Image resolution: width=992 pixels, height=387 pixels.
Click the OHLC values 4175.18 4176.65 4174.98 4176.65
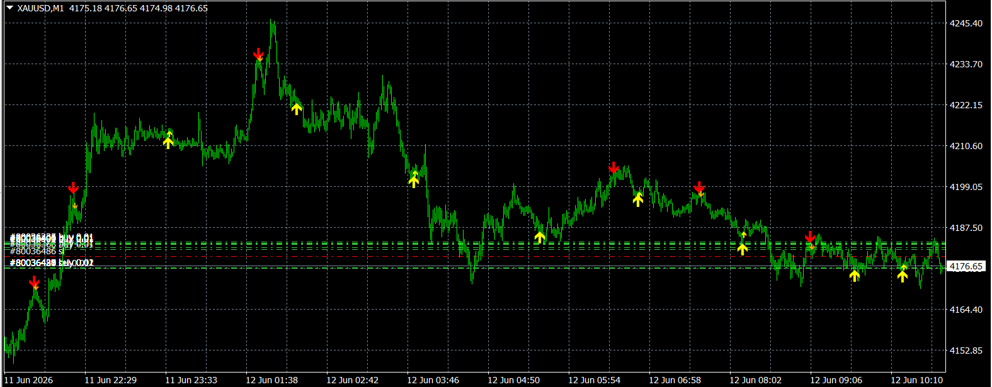click(139, 8)
